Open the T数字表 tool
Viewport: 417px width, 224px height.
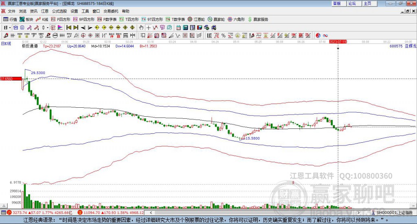pyautogui.click(x=175, y=20)
